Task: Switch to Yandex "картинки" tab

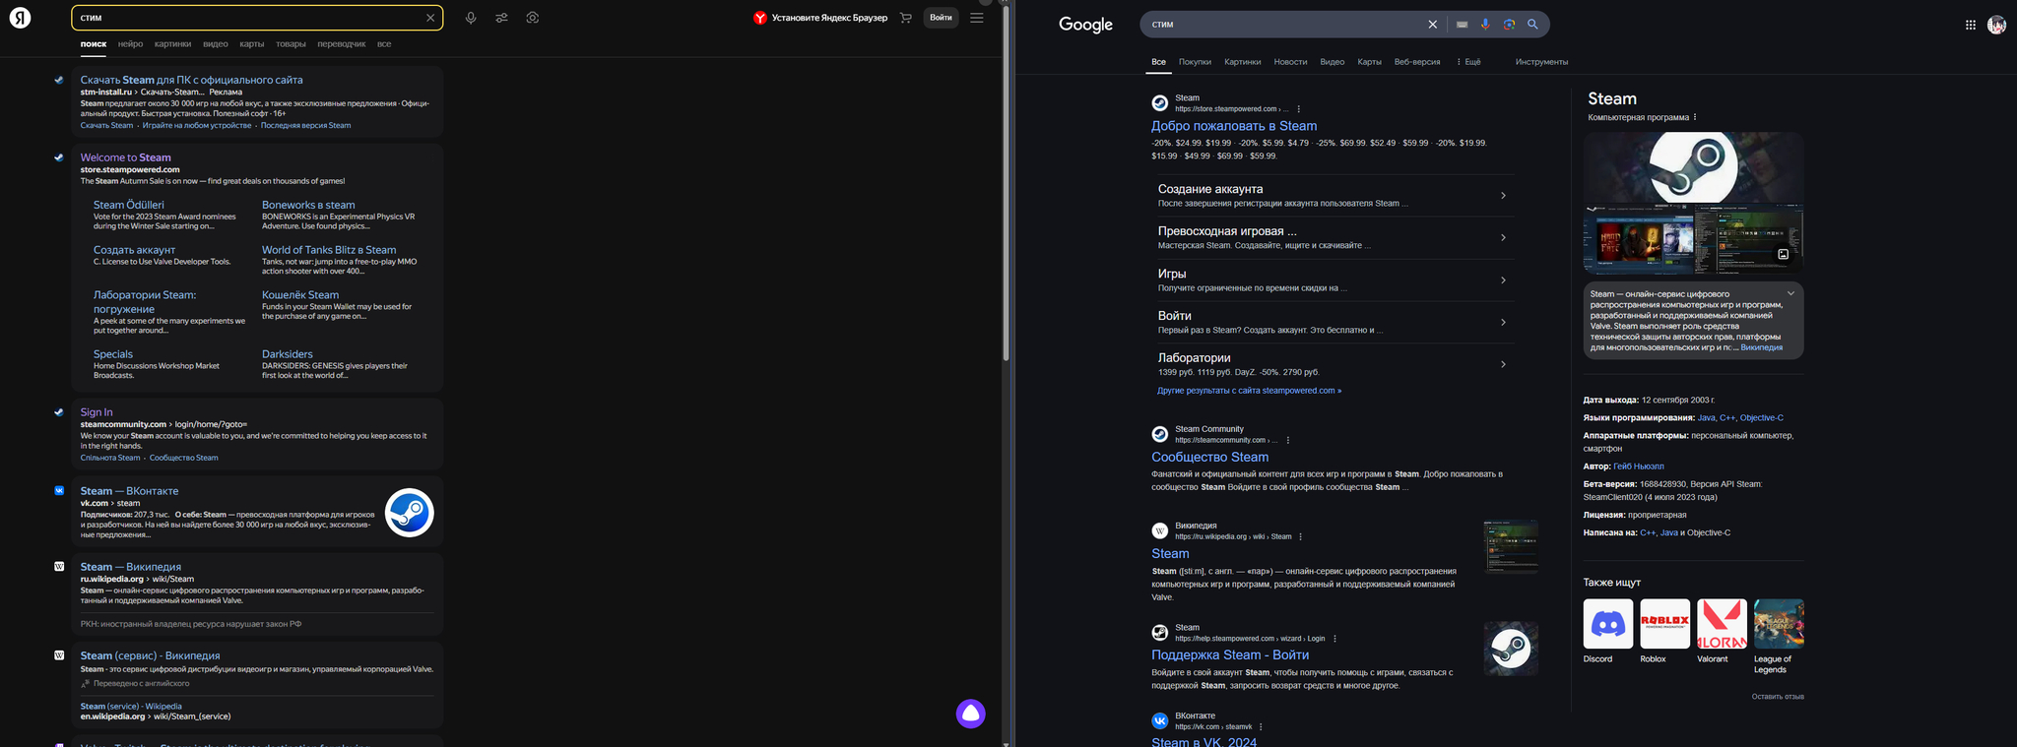Action: [x=172, y=44]
